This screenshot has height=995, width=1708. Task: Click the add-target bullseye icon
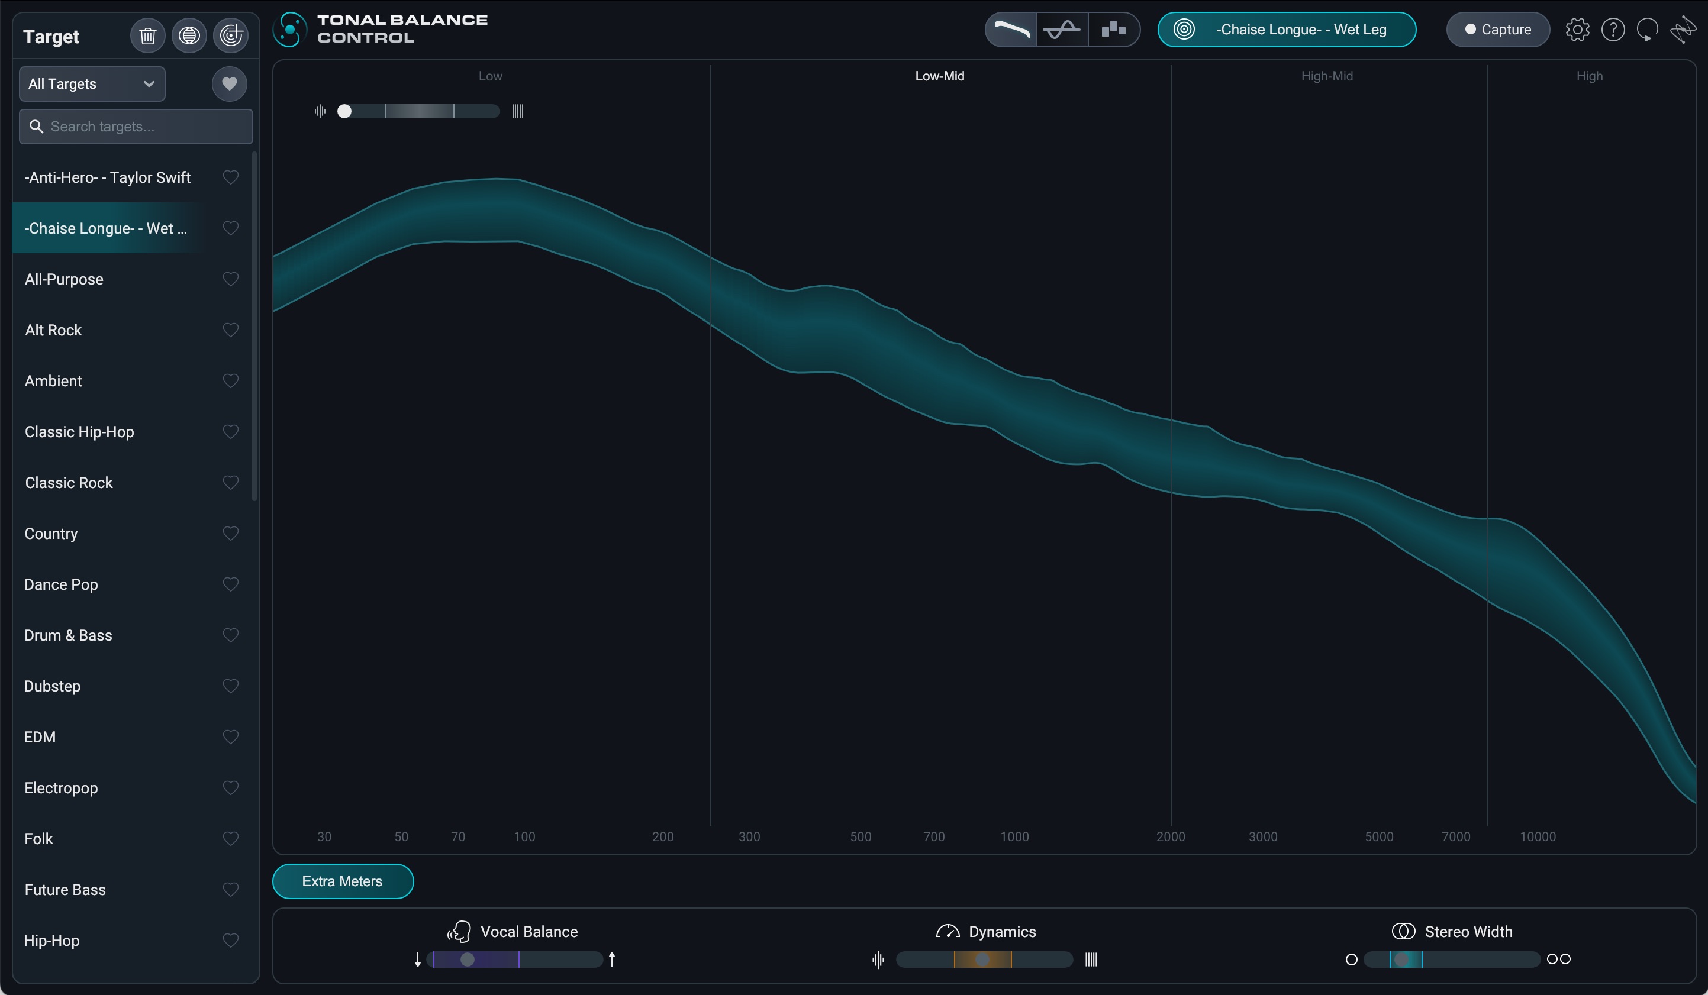(x=230, y=35)
